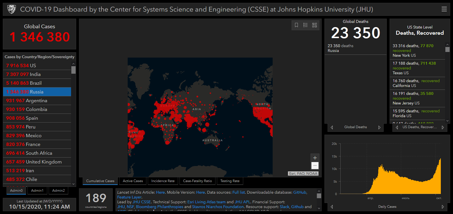Image resolution: width=453 pixels, height=214 pixels.
Task: Open the hamburger menu at top right
Action: click(x=444, y=9)
